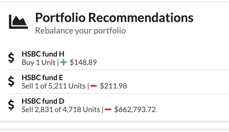Image resolution: width=229 pixels, height=132 pixels.
Task: Click the green plus icon before $148.89
Action: 64,62
